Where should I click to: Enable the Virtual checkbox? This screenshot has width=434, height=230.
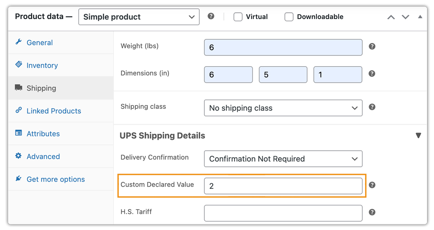click(x=238, y=17)
